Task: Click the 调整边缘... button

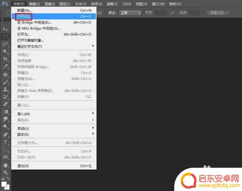Action: coord(218,13)
